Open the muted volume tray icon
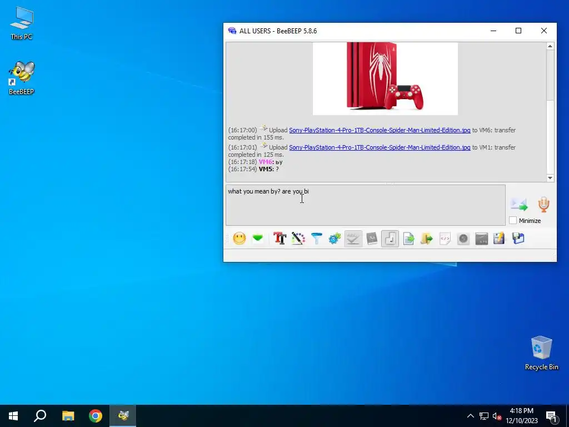The width and height of the screenshot is (569, 427). 497,416
